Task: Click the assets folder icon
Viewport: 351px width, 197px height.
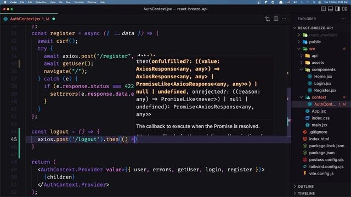Action: 308,62
